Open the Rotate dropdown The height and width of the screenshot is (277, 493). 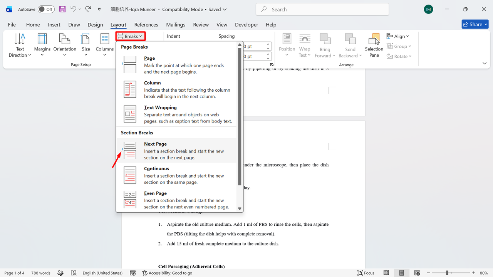pos(399,56)
